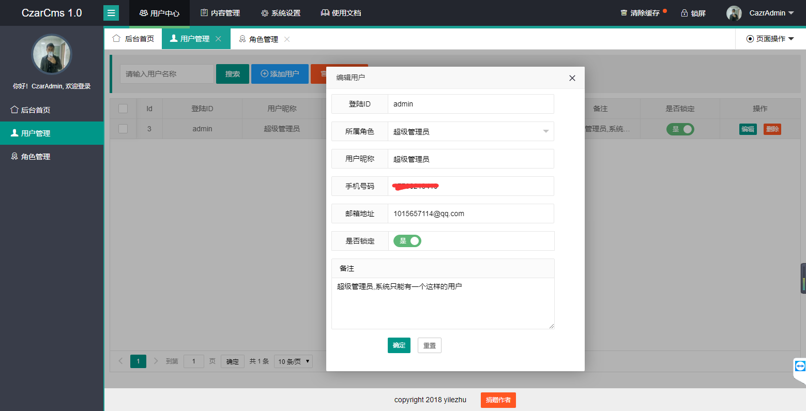Viewport: 806px width, 411px height.
Task: Click the 用户昵称 input field
Action: 471,159
